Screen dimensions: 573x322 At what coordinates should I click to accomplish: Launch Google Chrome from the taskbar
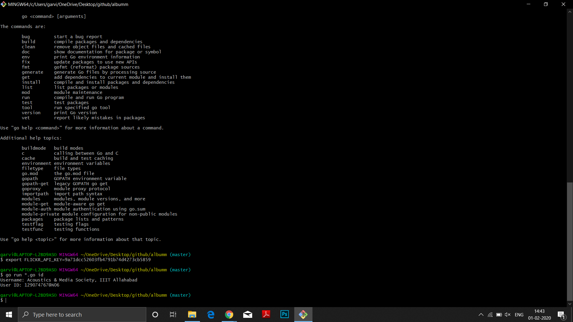229,314
